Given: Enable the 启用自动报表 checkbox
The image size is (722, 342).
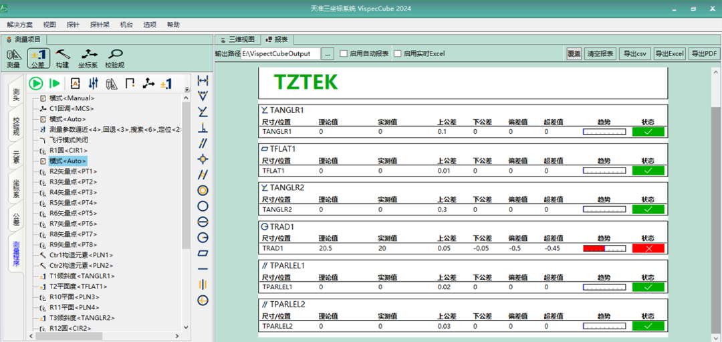Looking at the screenshot, I should point(344,54).
